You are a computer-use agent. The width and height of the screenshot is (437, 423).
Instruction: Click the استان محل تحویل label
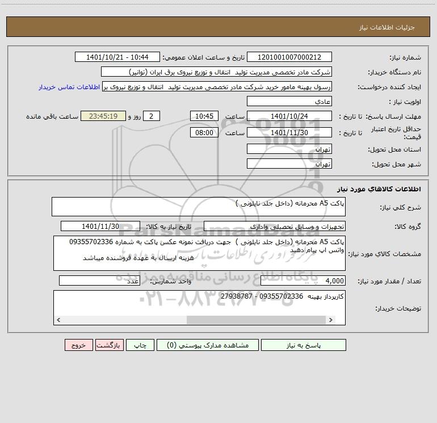pos(394,149)
